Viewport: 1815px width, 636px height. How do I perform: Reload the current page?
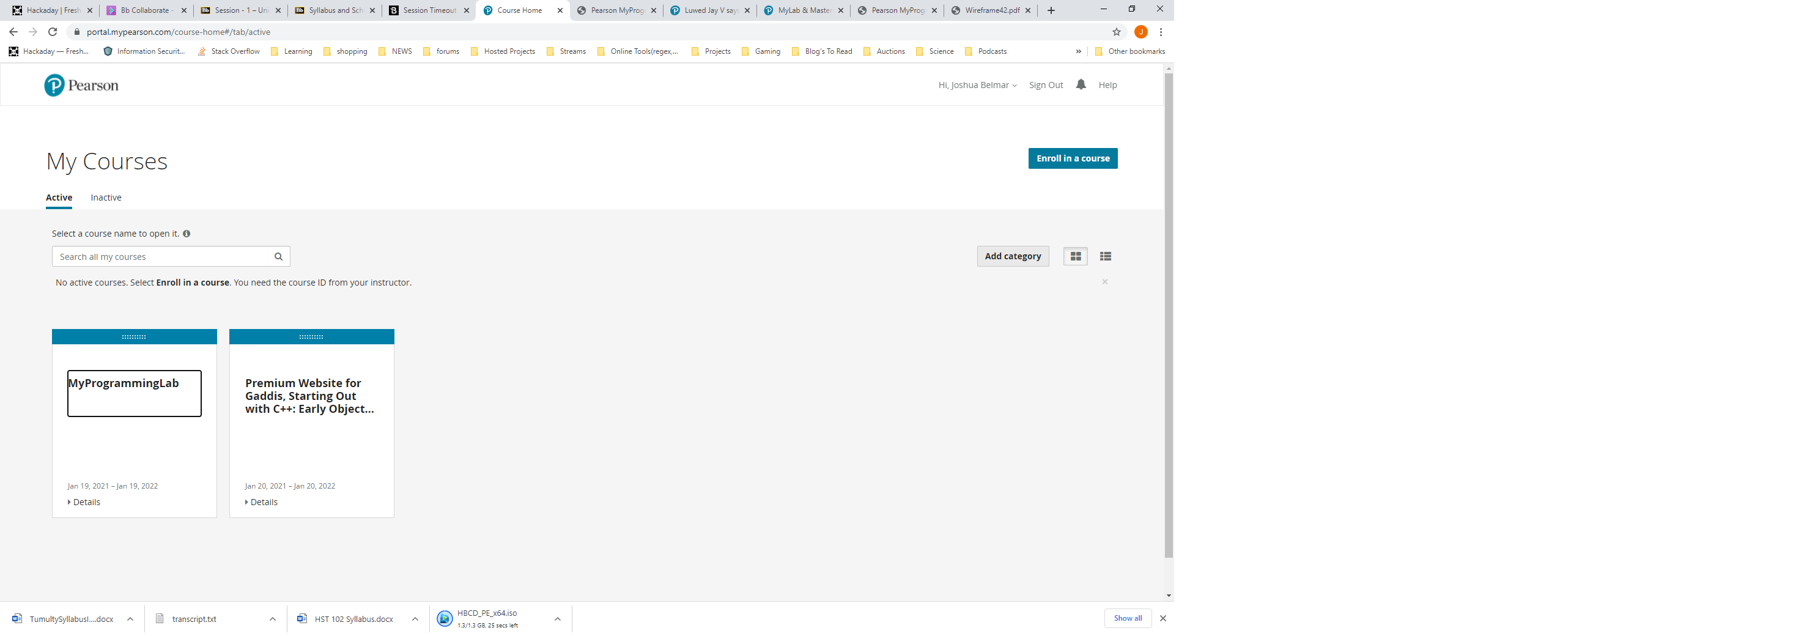(x=52, y=32)
